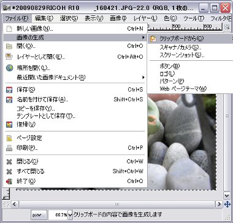Choose 新しい画像(N) from File menu
The height and width of the screenshot is (223, 233).
click(75, 29)
